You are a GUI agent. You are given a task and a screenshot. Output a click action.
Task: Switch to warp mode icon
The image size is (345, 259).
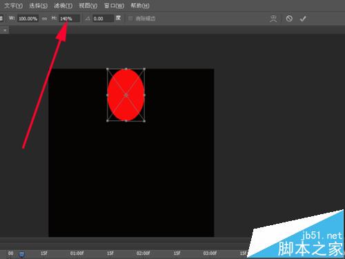pos(273,19)
